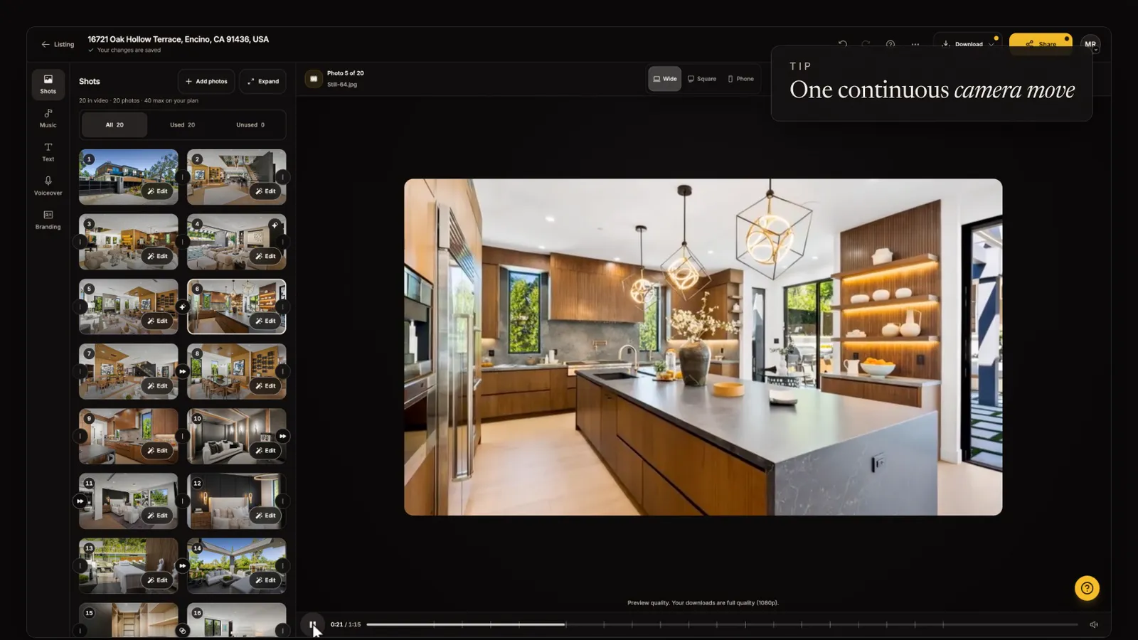Click the redo arrow icon
1138x640 pixels.
(x=866, y=44)
